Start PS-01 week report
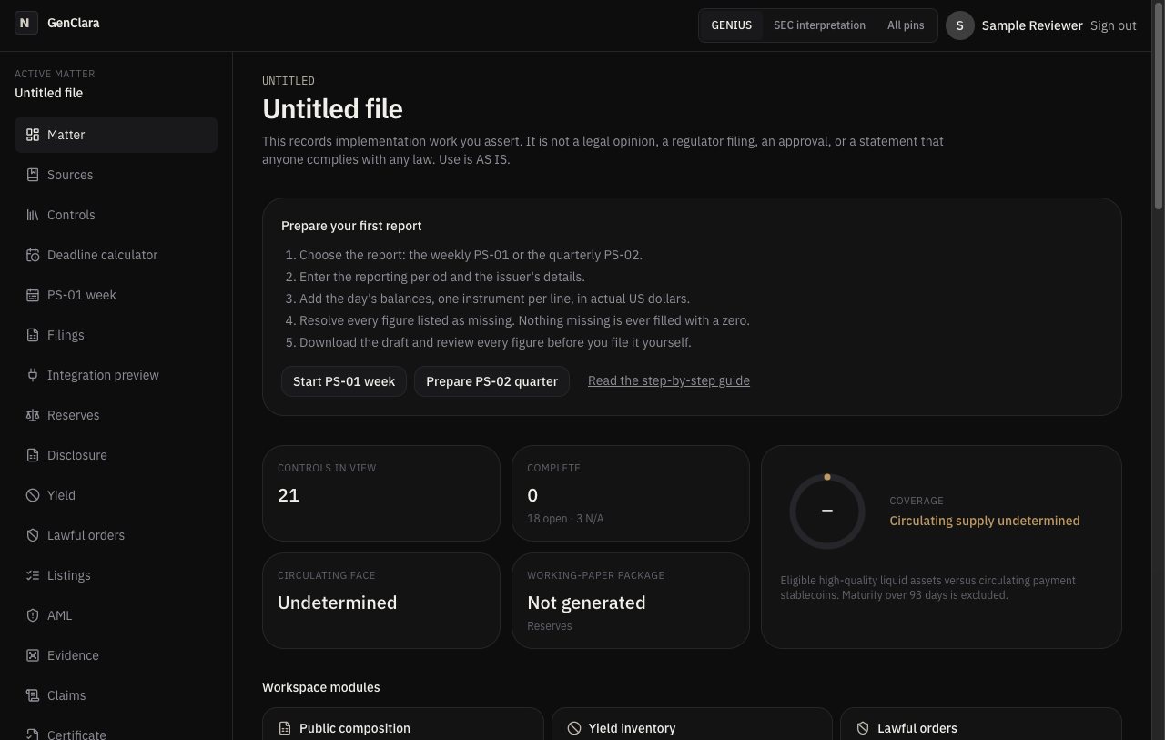 344,381
